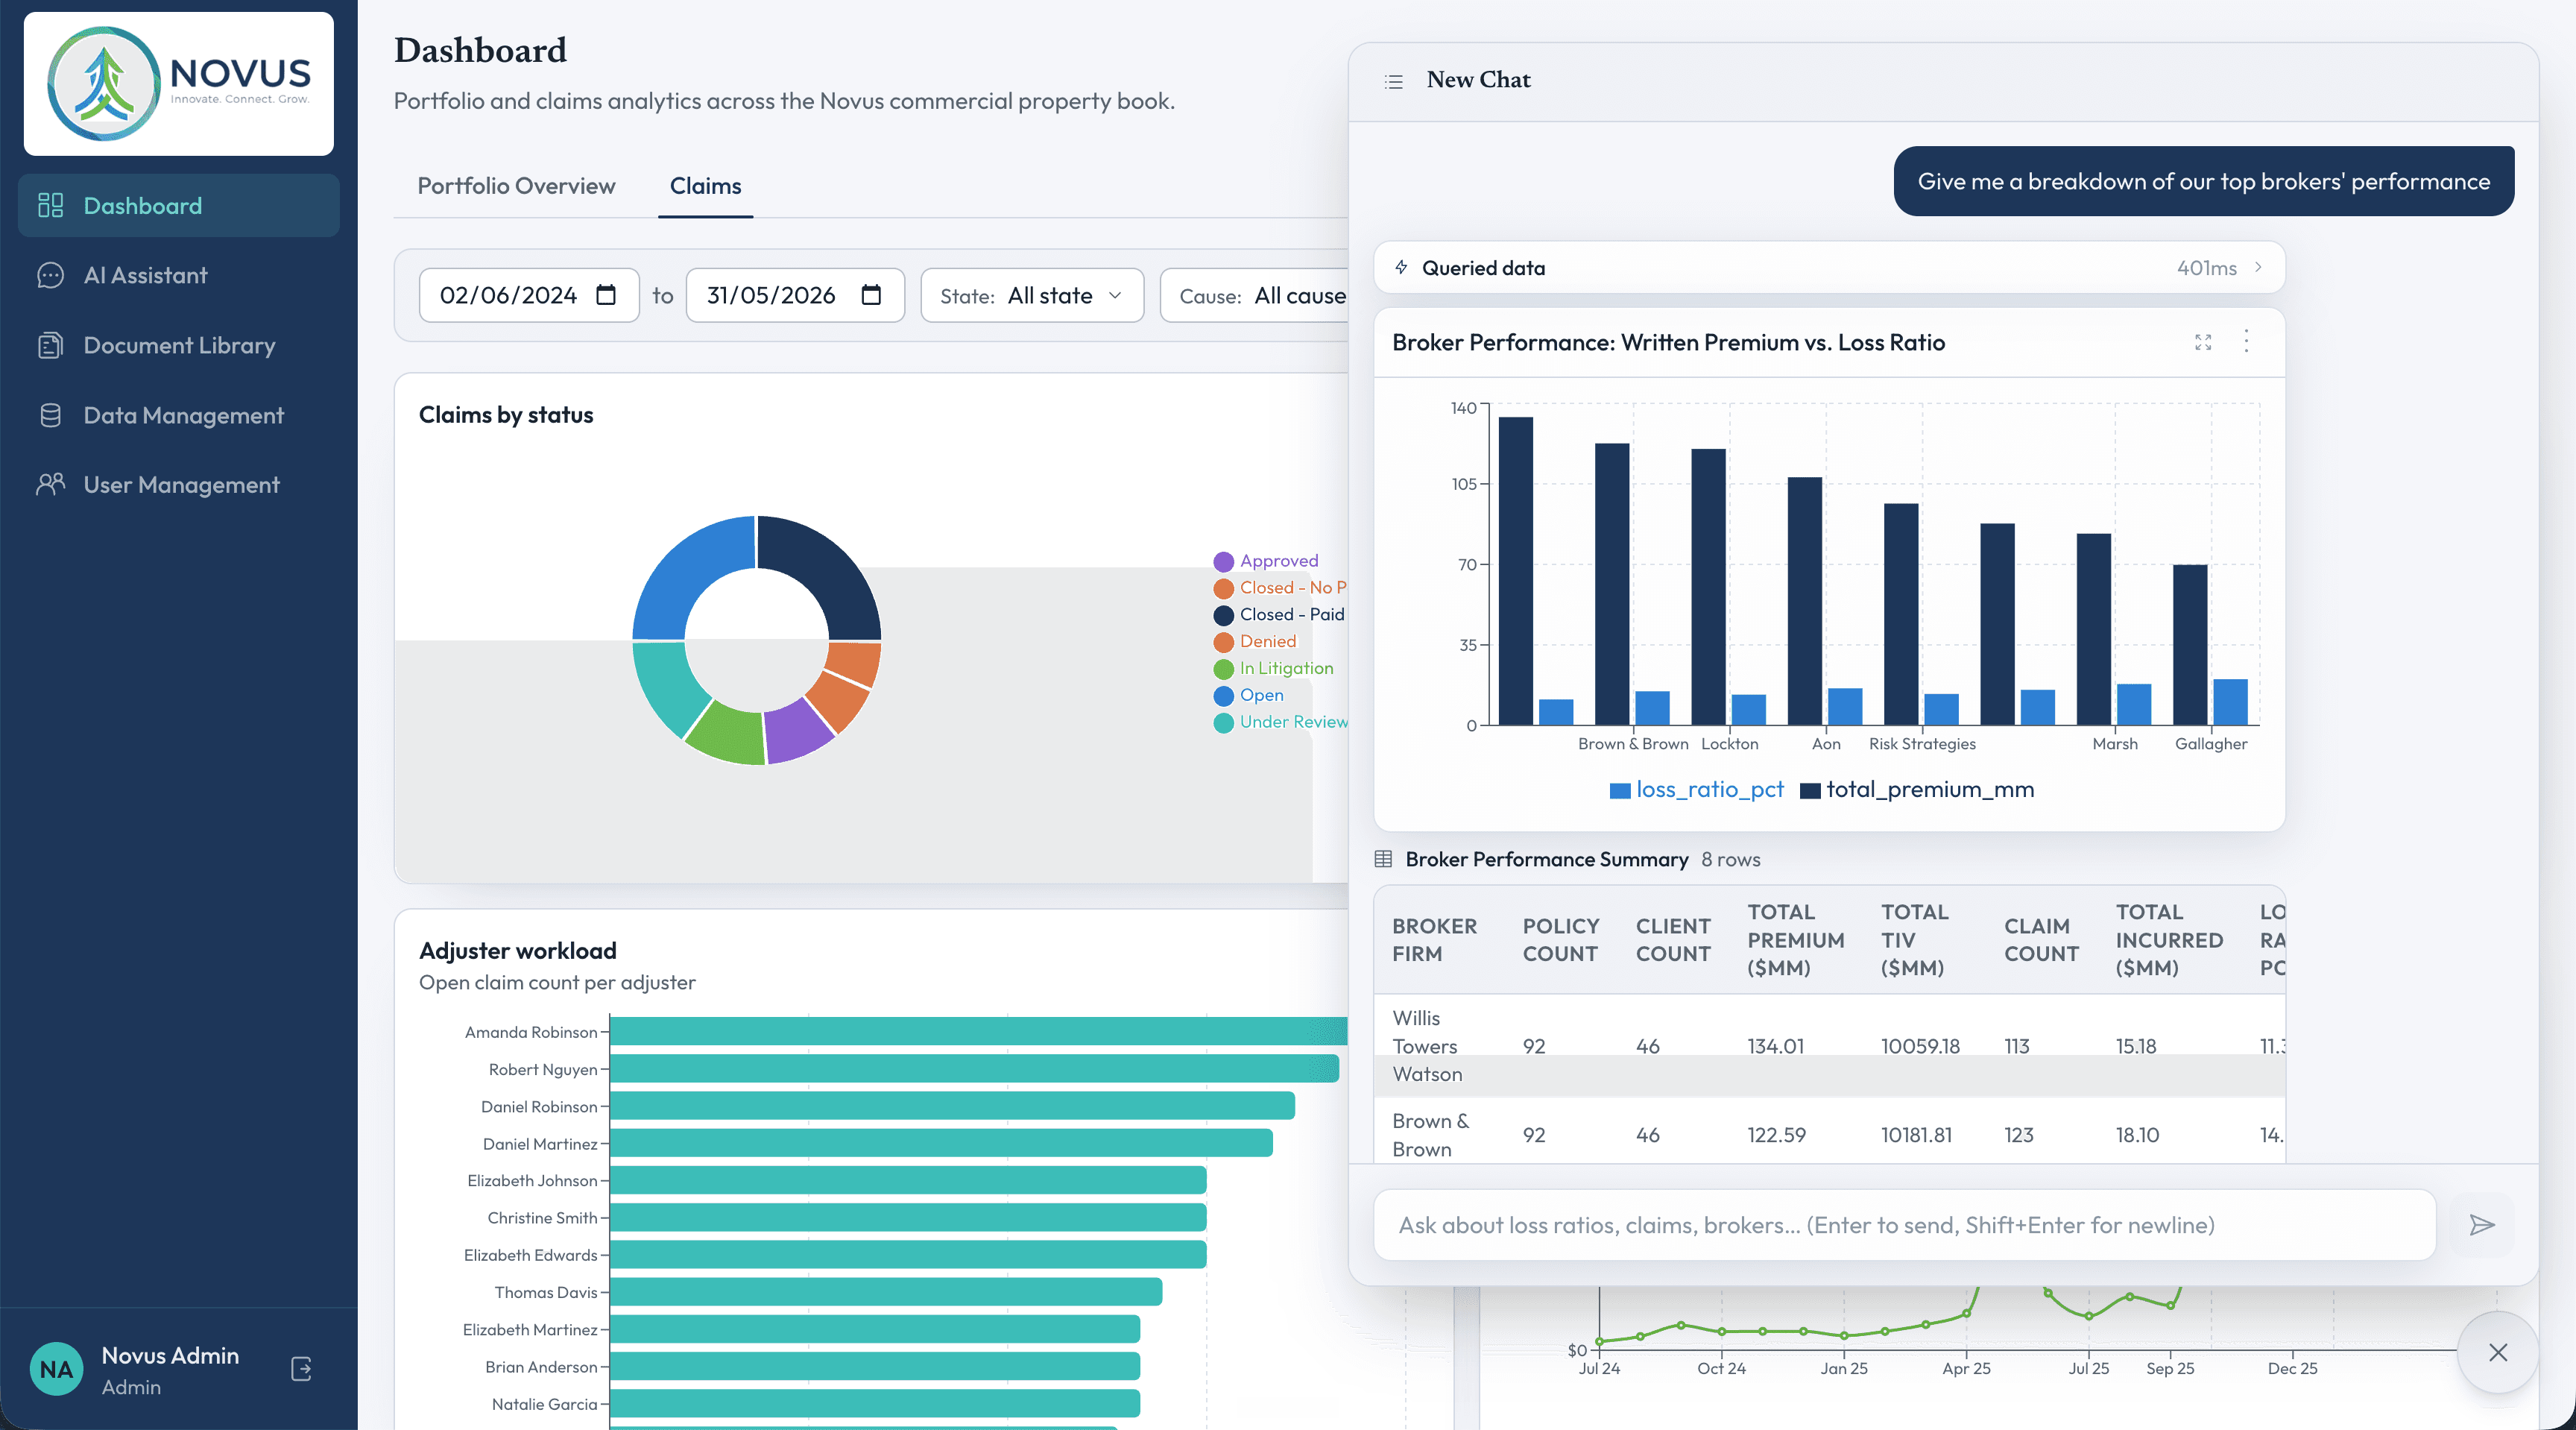Image resolution: width=2576 pixels, height=1430 pixels.
Task: Select the Willis Towers Watson row
Action: [x=1829, y=1045]
